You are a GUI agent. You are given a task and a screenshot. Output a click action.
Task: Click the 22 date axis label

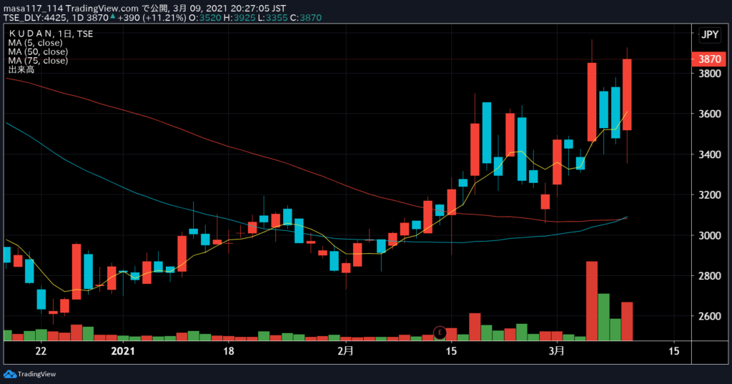click(41, 351)
